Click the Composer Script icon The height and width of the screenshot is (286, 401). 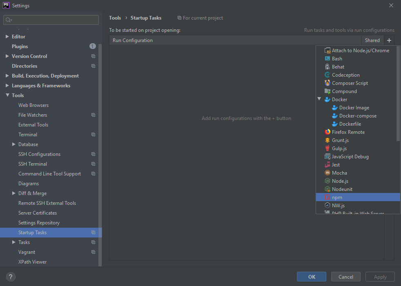point(327,83)
